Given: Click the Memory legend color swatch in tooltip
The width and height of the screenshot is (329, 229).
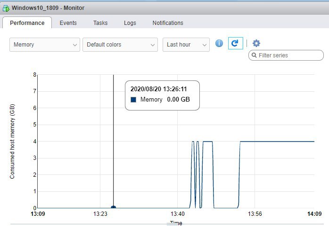Looking at the screenshot, I should pyautogui.click(x=133, y=100).
